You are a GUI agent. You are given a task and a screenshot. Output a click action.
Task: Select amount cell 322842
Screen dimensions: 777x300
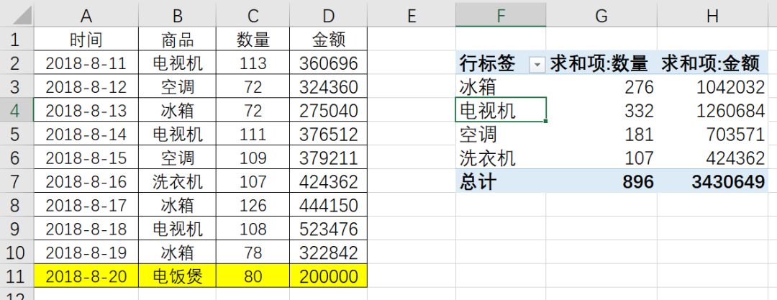coord(328,253)
